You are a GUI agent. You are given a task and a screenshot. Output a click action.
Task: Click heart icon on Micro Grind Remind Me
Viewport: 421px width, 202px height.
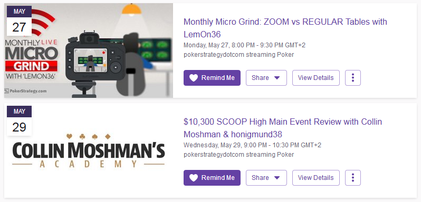click(194, 78)
